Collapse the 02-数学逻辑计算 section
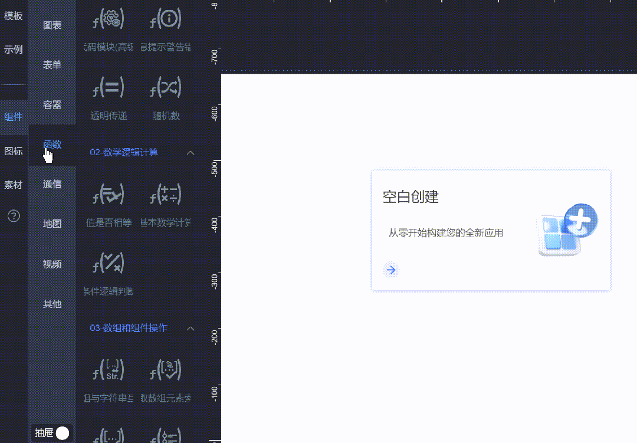The image size is (637, 443). pos(190,152)
